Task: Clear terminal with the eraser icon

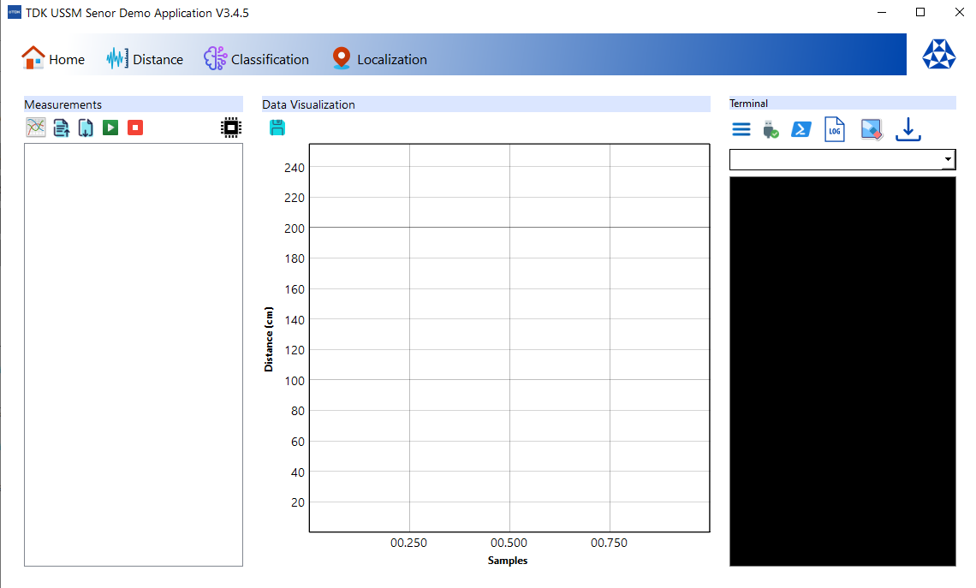Action: pos(872,129)
